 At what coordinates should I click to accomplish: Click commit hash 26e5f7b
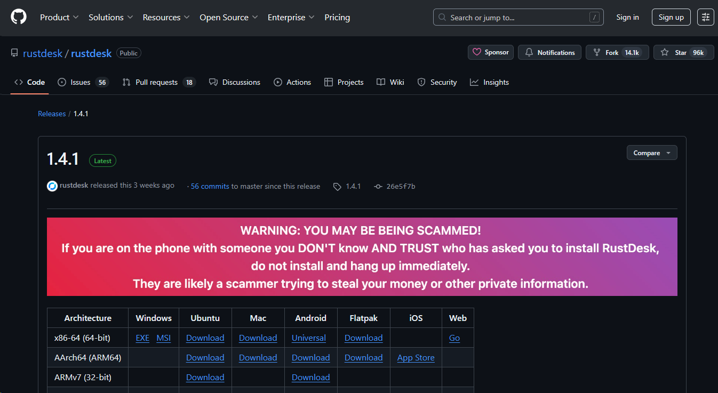pyautogui.click(x=401, y=186)
